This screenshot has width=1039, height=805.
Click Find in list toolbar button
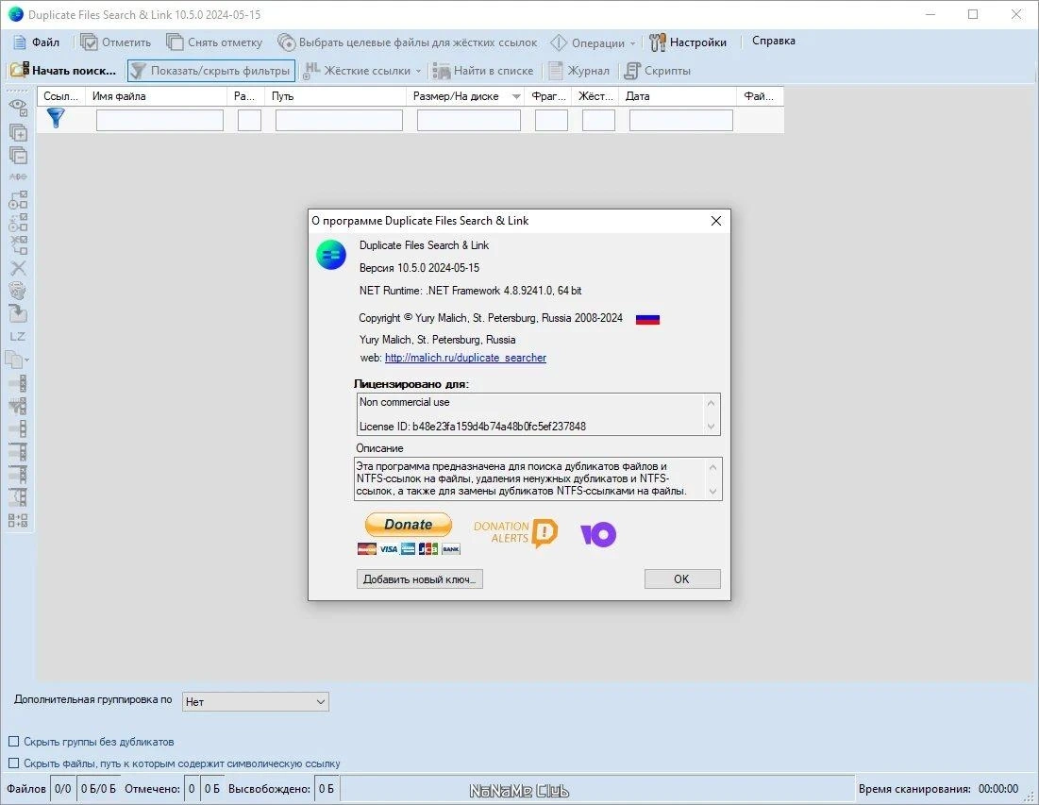(483, 70)
